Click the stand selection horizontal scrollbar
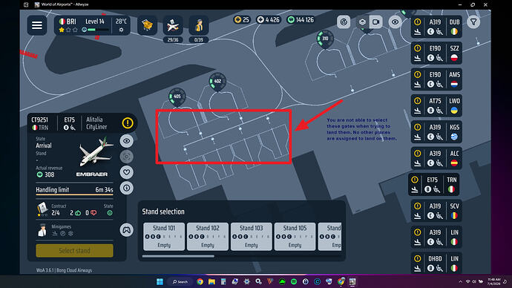 coord(178,256)
